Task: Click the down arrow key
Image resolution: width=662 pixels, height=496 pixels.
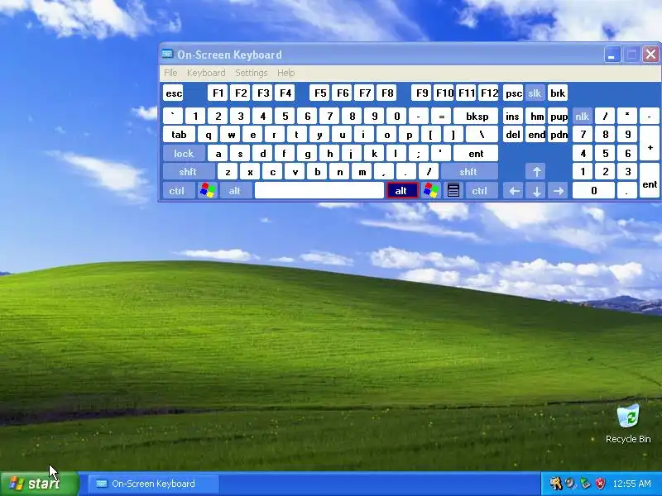Action: pos(536,191)
